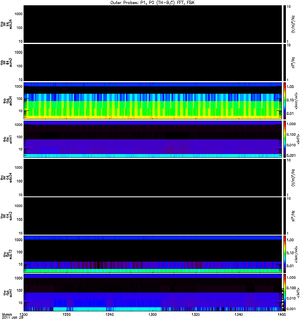Click the 100 frequency tick of thb fff edc34
The width and height of the screenshot is (305, 326).
coord(20,28)
